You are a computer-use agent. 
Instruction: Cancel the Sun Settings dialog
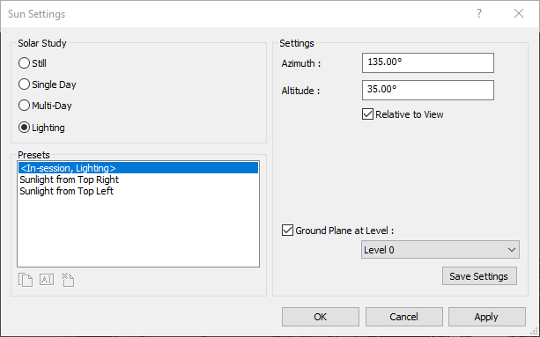tap(404, 317)
